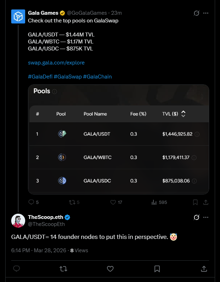Viewport: 220px width, 282px height.
Task: Open more menu on TheScoop.eth reply
Action: pos(206,218)
